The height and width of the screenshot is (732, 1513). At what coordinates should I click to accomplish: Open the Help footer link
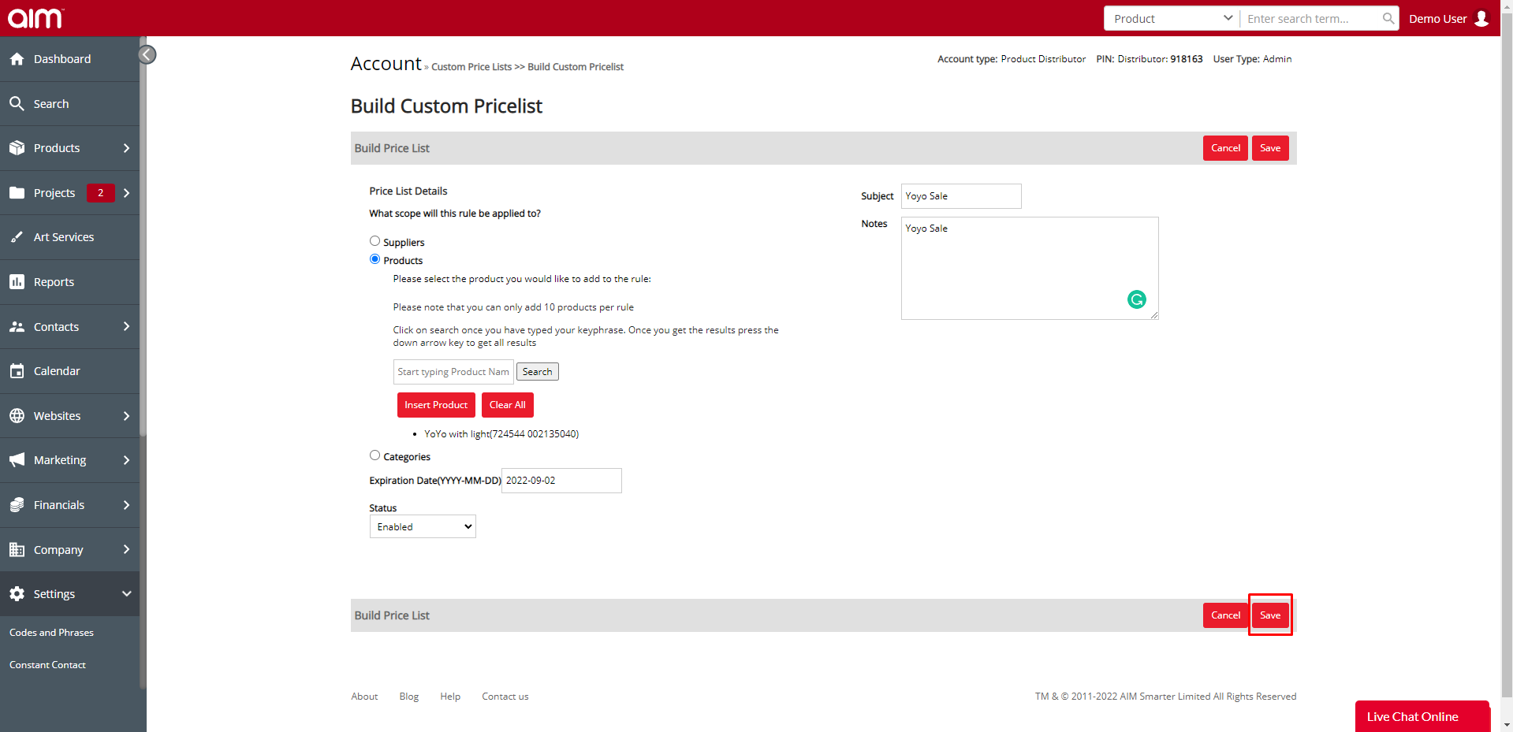coord(450,697)
